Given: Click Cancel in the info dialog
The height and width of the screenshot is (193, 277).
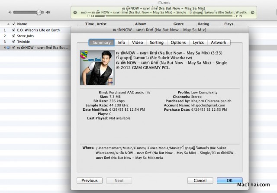Looking at the screenshot, I should [x=200, y=180].
